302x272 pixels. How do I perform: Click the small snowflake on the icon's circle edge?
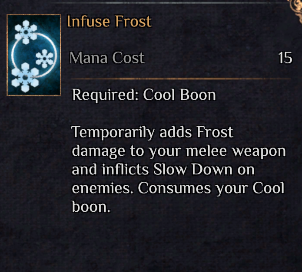point(45,58)
